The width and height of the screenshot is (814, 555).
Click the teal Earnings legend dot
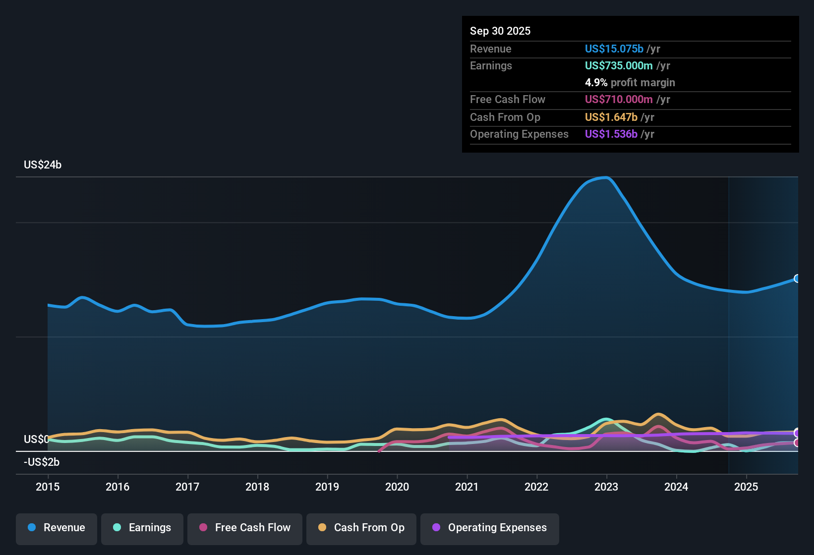(117, 528)
